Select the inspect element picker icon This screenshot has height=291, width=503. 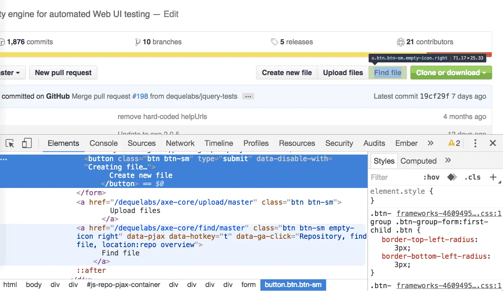[10, 143]
